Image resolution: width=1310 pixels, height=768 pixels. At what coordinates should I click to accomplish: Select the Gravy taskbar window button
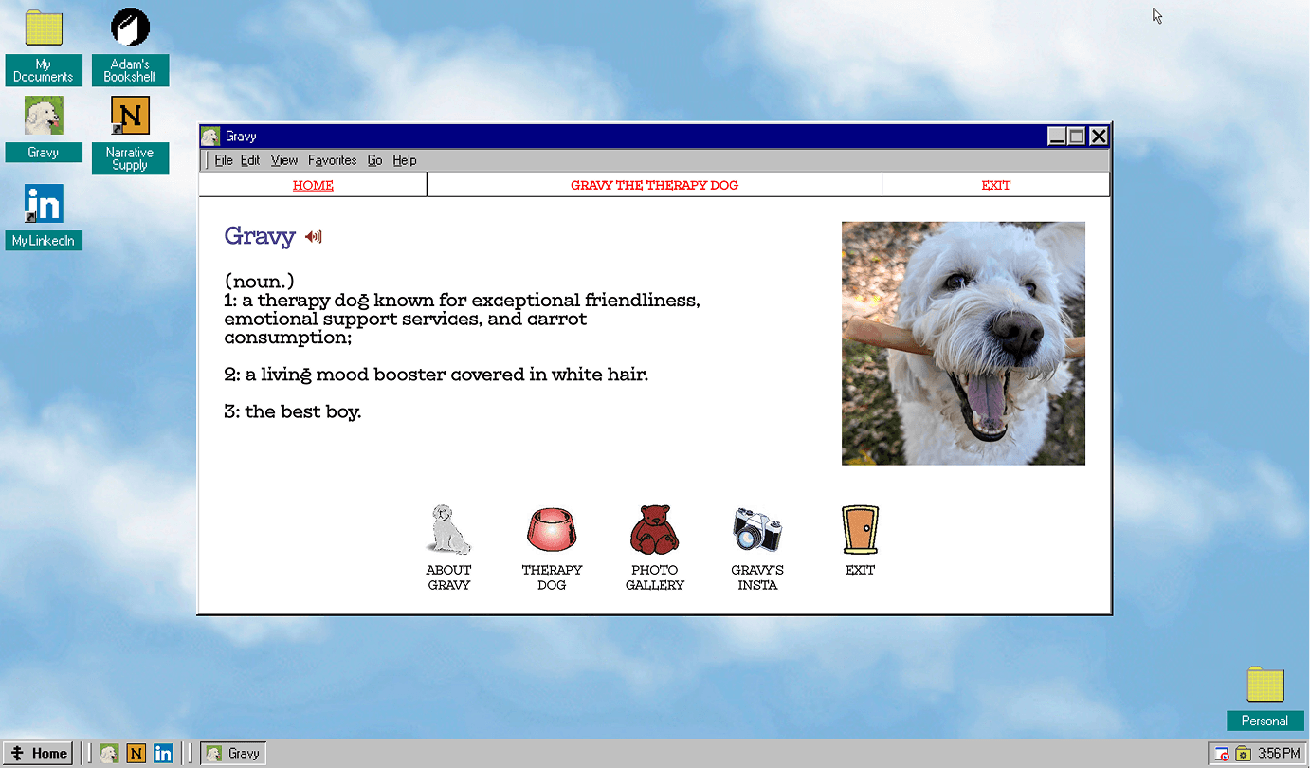click(x=233, y=754)
